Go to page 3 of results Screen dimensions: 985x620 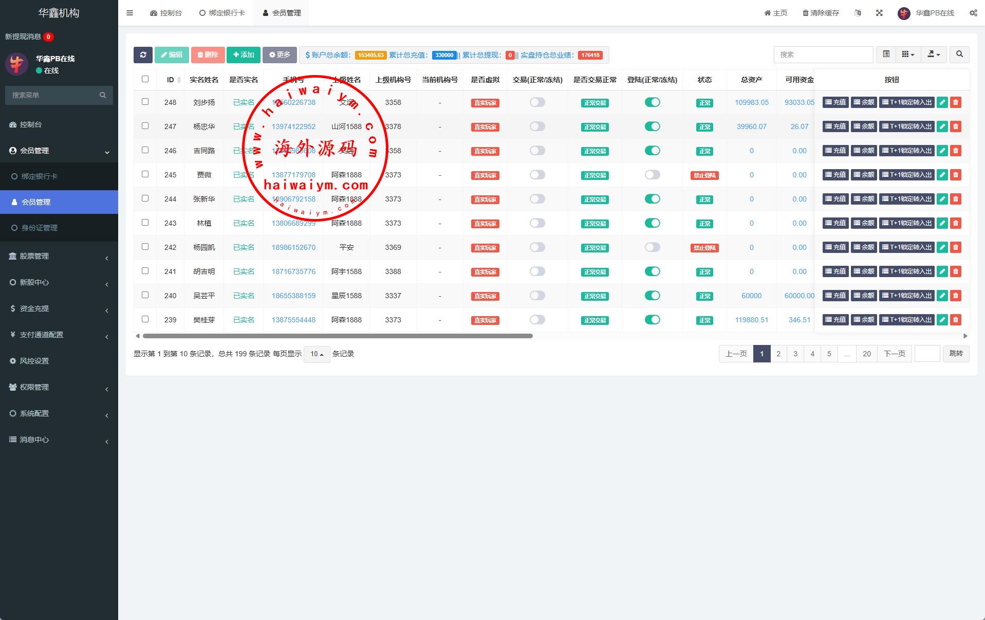point(795,354)
